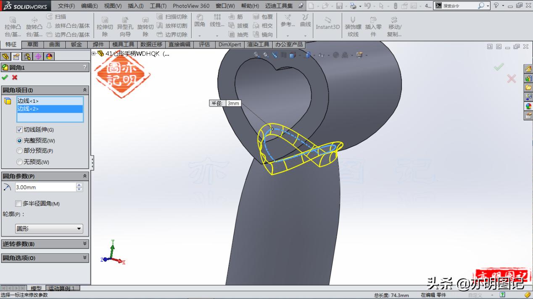Open the folder icon in the right task pane
533x299 pixels.
[528, 88]
